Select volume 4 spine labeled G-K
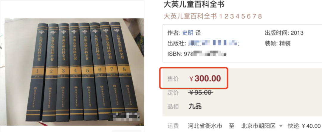 tap(75, 72)
